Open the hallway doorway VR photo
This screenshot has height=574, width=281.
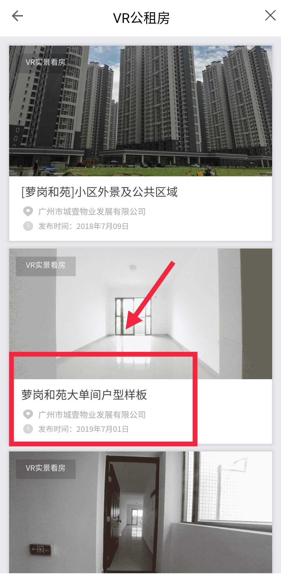pos(140,512)
